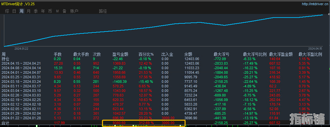Select the 路径 path tab
The width and height of the screenshot is (330, 127).
(x=103, y=11)
